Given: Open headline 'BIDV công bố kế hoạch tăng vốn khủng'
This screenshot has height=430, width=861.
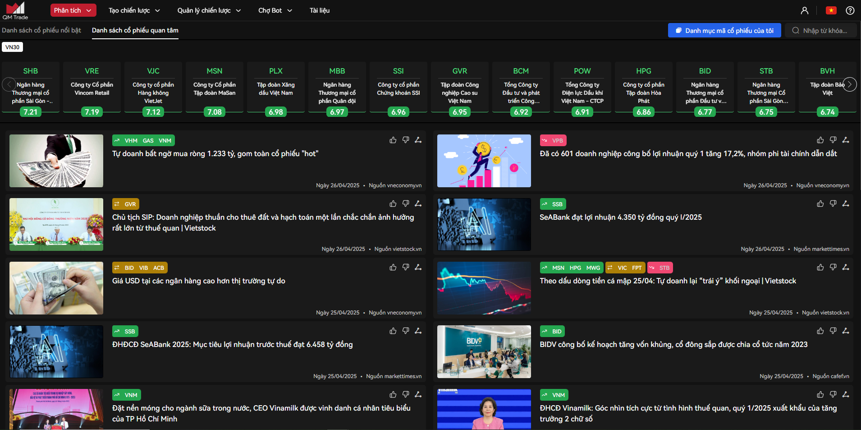Looking at the screenshot, I should click(x=673, y=344).
